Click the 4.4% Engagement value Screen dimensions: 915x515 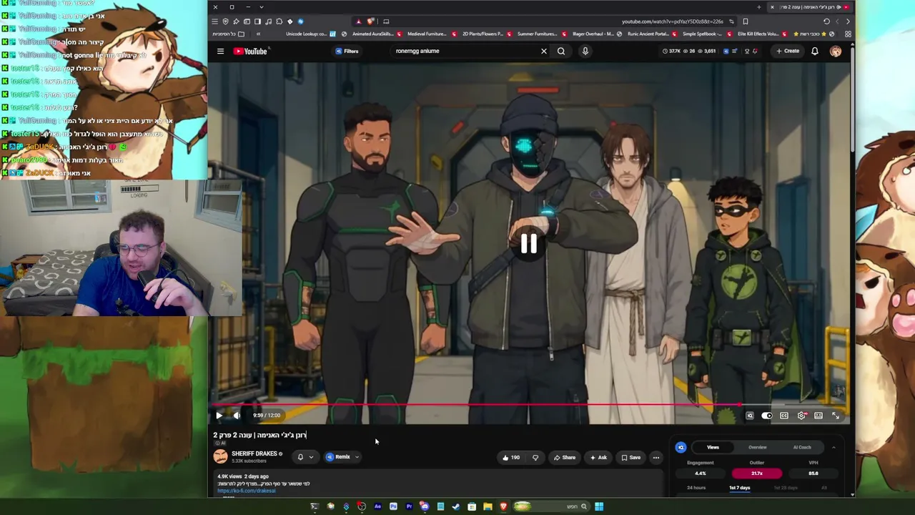(x=701, y=474)
